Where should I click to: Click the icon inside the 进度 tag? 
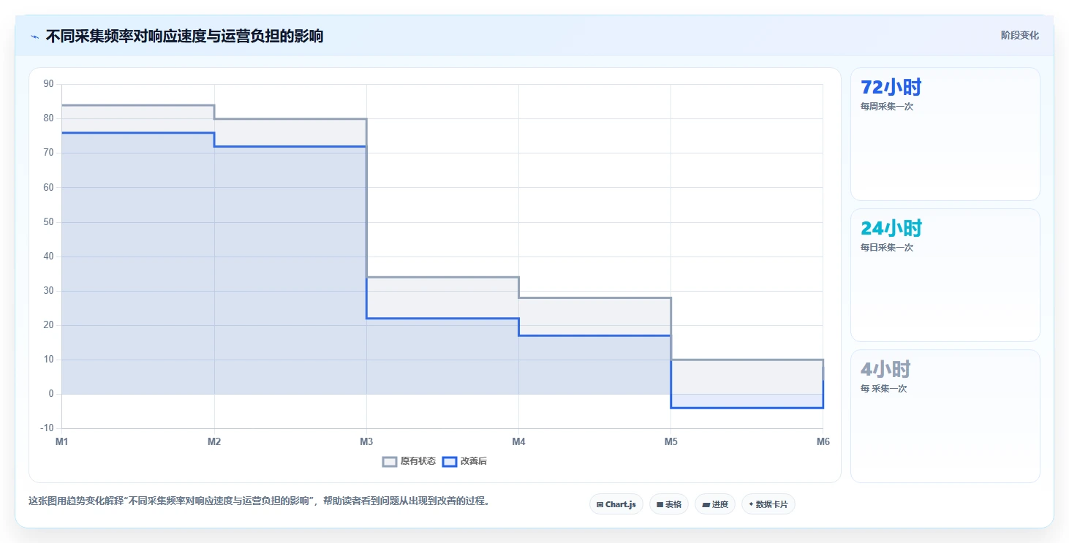706,504
